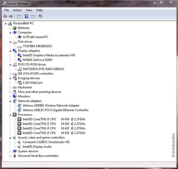Select Conexant CX20671 SmartAudio HD

click(46, 142)
